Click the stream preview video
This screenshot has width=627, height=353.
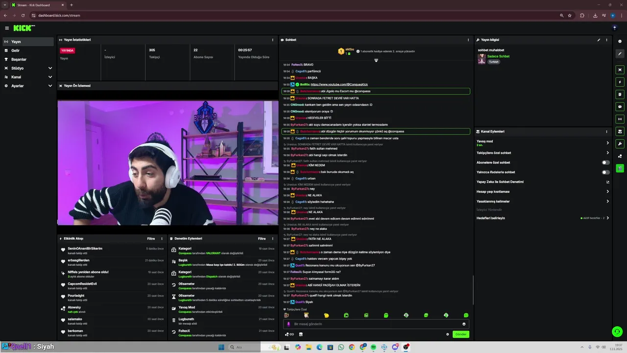click(168, 163)
